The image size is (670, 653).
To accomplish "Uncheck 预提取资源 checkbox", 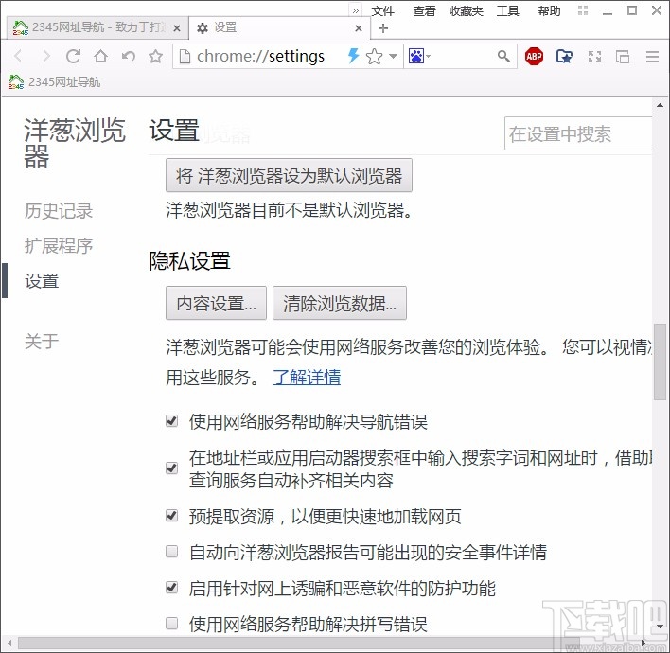I will coord(172,516).
